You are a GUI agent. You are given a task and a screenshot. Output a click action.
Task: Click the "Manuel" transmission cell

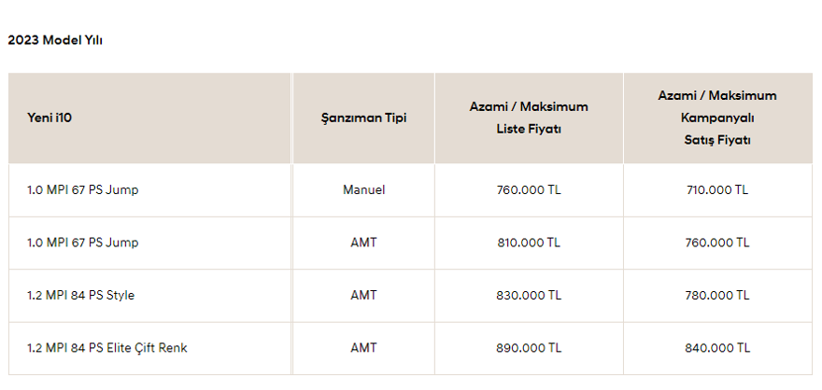pos(363,189)
